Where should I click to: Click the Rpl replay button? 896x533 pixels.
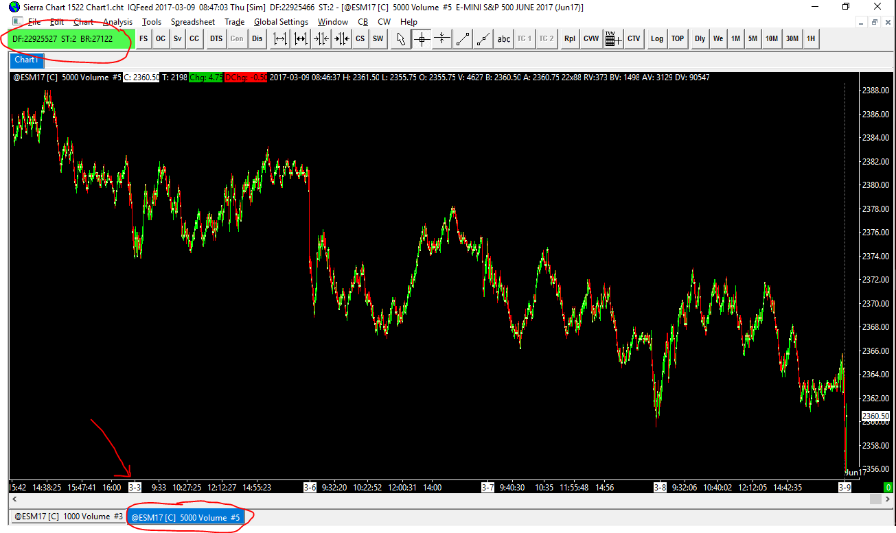pyautogui.click(x=570, y=39)
